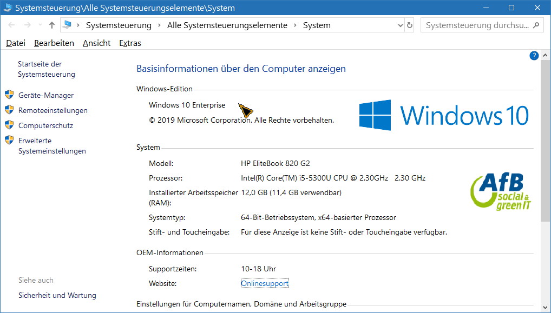Click RAM value 12,0 GB (11,4 GB verwendbar)
Screen dimensions: 551x313
[291, 192]
